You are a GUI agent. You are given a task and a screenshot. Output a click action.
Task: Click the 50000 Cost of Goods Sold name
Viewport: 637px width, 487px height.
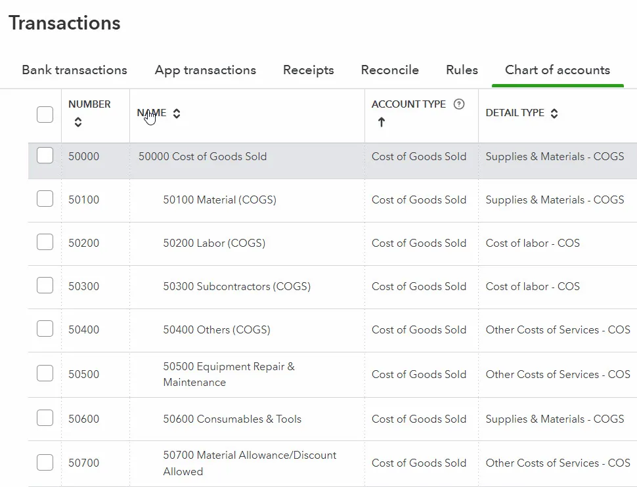202,156
